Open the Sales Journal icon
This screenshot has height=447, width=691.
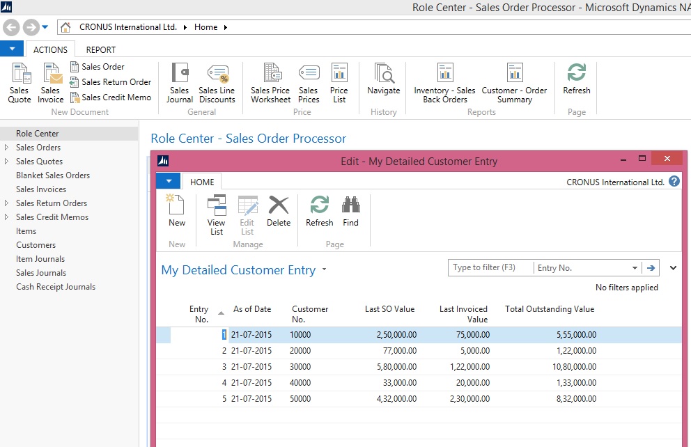coord(180,82)
